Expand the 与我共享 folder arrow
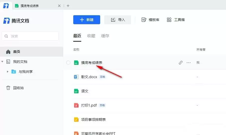226x135 pixels. (8, 72)
